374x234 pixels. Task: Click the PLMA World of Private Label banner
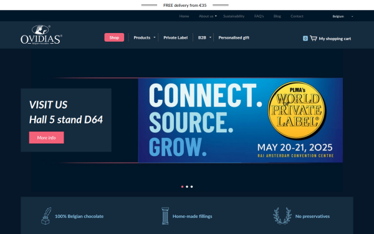[x=241, y=120]
